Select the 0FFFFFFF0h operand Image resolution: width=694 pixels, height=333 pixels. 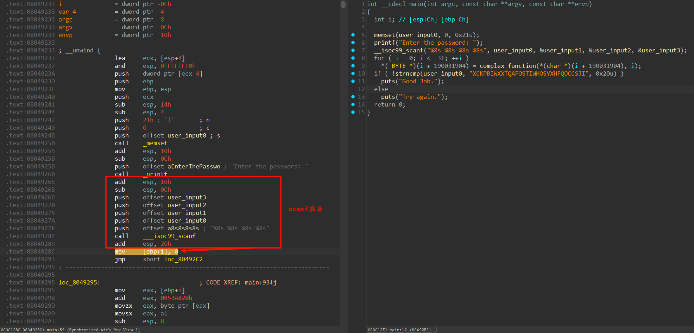click(x=178, y=66)
